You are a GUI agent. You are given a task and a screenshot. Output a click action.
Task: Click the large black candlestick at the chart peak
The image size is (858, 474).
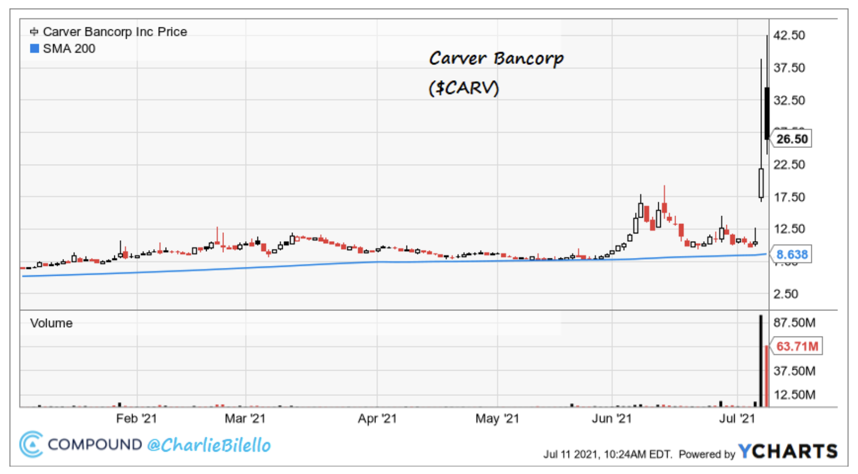pos(767,113)
